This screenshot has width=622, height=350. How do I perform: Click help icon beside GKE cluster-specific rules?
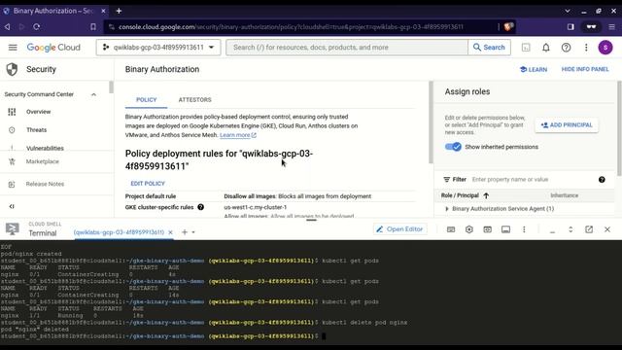201,207
